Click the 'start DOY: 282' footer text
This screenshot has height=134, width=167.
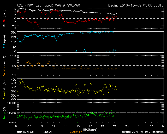pos(25,132)
